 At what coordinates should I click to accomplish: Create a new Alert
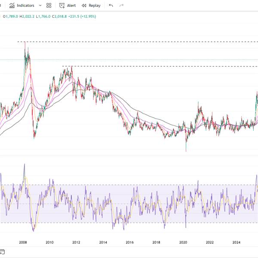tap(68, 6)
